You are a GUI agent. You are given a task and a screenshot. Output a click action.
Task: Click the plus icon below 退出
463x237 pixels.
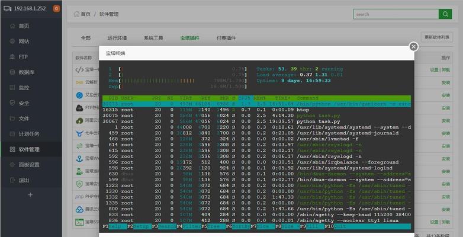(x=30, y=195)
